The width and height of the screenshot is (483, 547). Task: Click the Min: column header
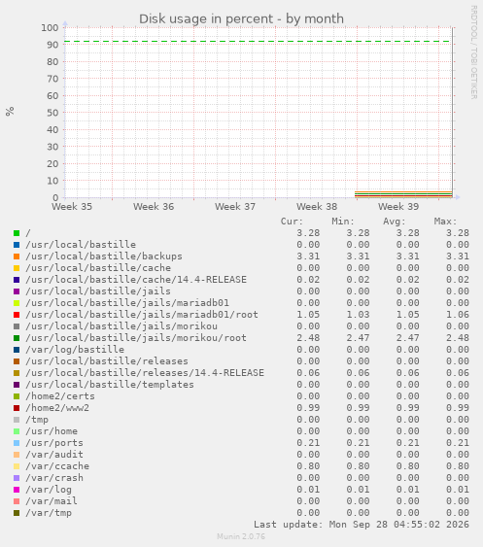pos(343,222)
